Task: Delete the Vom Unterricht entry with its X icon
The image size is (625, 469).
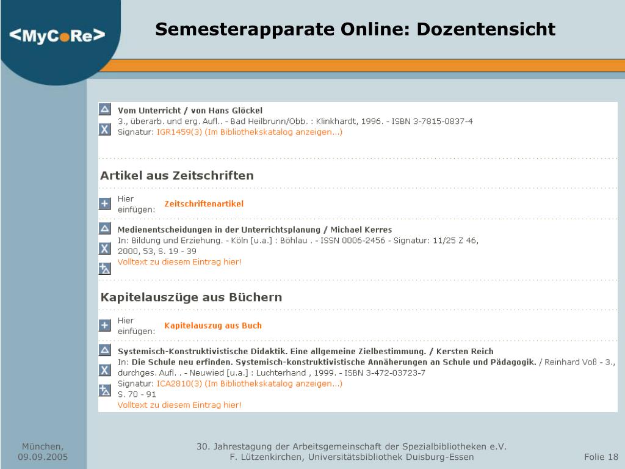Action: point(105,129)
